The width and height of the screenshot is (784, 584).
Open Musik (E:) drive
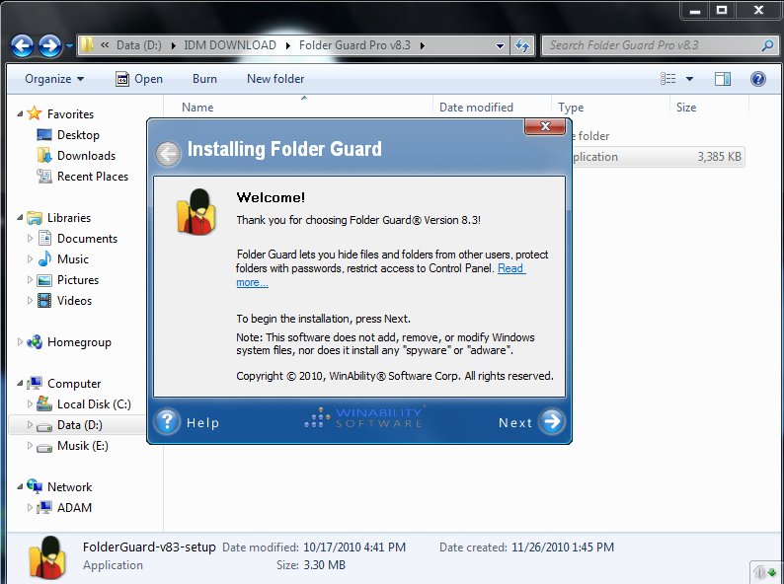click(x=83, y=446)
